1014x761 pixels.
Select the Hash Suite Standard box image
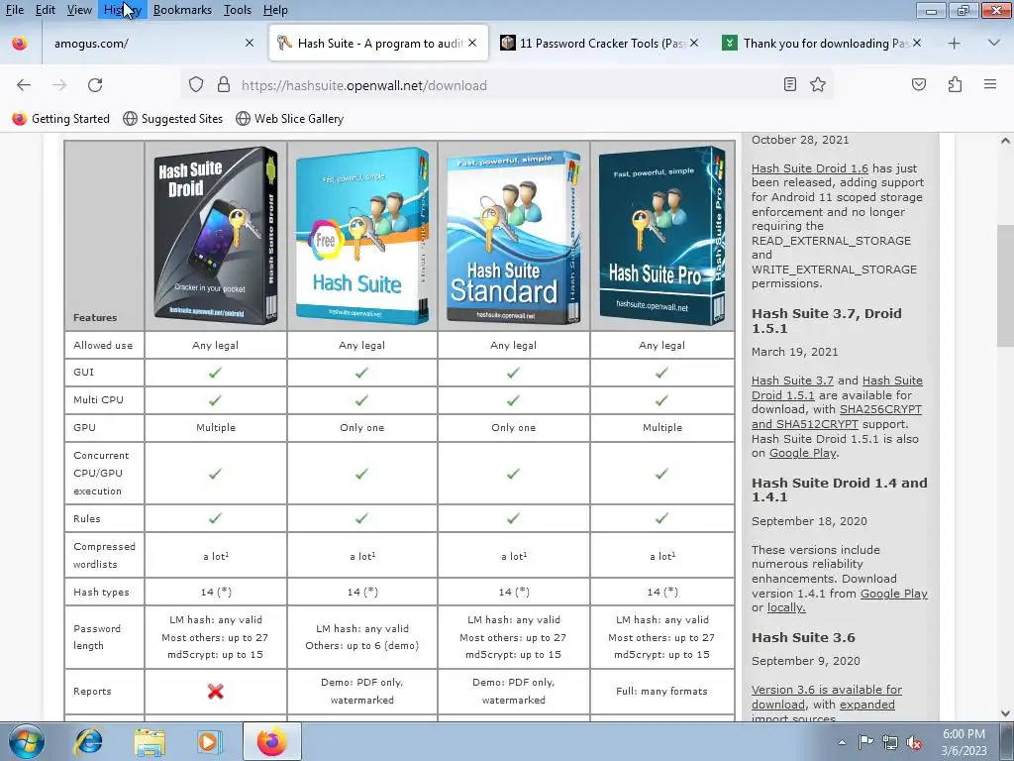pyautogui.click(x=514, y=237)
